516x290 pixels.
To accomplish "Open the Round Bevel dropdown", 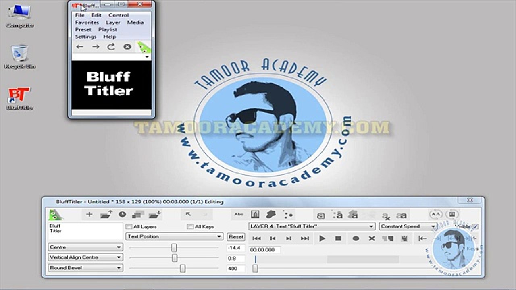I will (85, 267).
